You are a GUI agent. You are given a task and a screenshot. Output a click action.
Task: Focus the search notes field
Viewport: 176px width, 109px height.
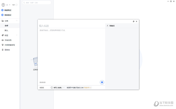[37, 3]
